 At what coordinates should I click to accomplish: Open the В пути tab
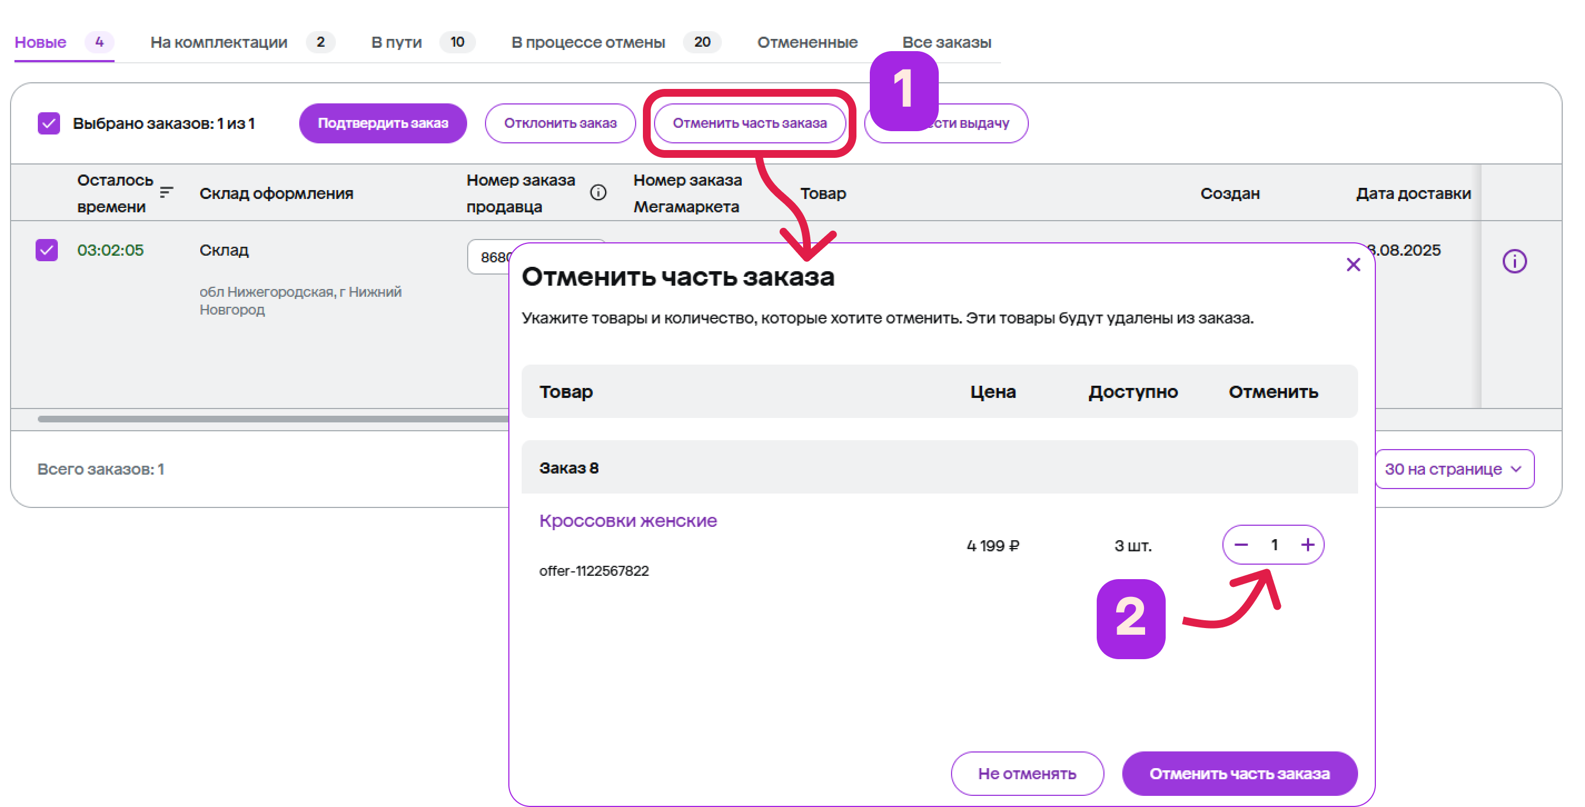397,42
